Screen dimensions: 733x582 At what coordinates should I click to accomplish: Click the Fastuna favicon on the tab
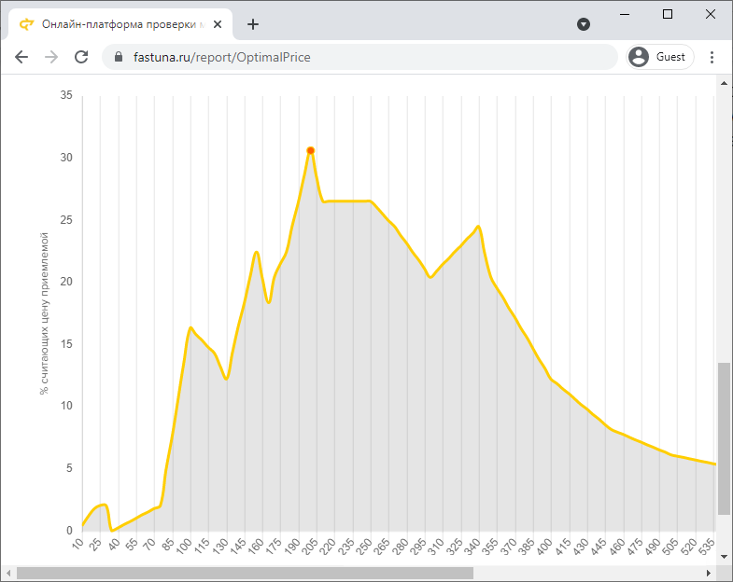pos(27,24)
